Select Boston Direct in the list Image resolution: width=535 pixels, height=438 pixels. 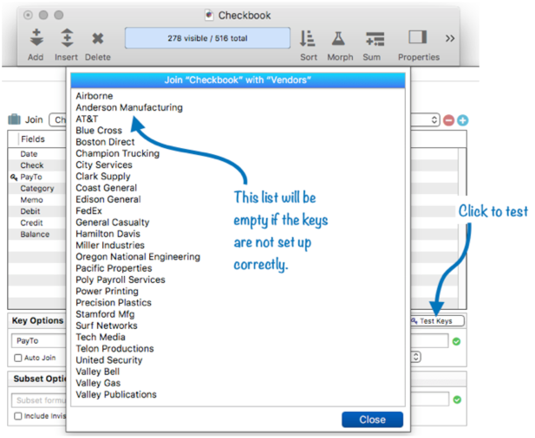105,142
